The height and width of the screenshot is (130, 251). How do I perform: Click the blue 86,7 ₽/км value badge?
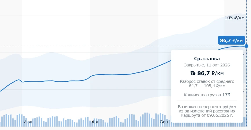[231, 41]
